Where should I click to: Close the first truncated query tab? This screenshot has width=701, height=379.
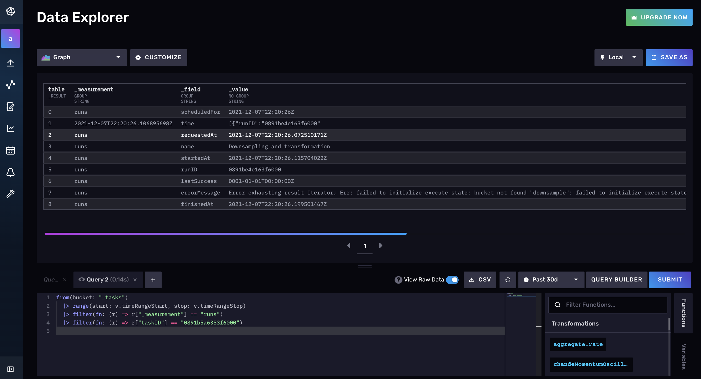coord(65,280)
